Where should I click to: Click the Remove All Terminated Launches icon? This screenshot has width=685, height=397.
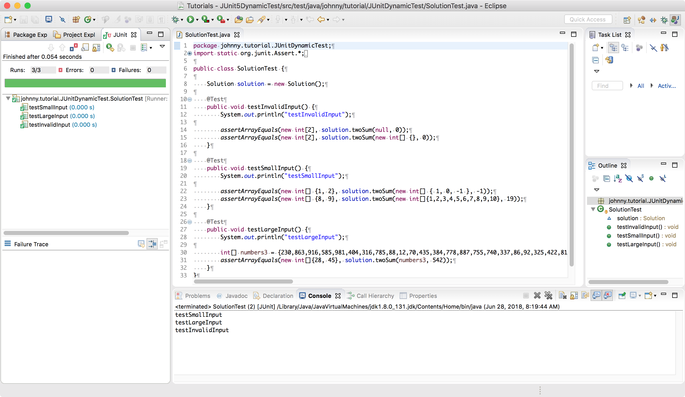click(x=548, y=296)
